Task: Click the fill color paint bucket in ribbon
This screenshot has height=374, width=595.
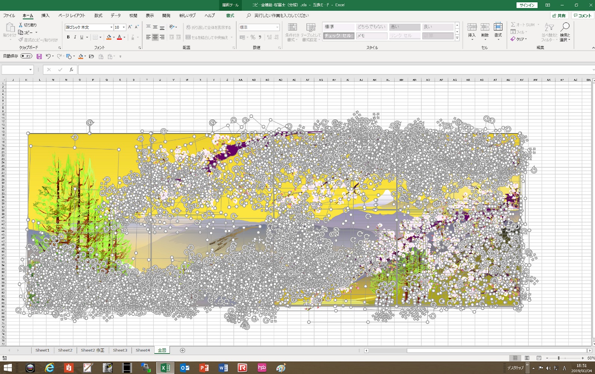Action: 109,37
